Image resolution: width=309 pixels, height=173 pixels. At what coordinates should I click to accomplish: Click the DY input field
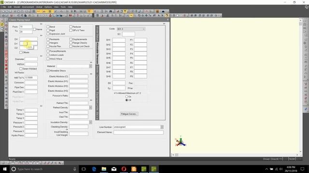pos(28,44)
